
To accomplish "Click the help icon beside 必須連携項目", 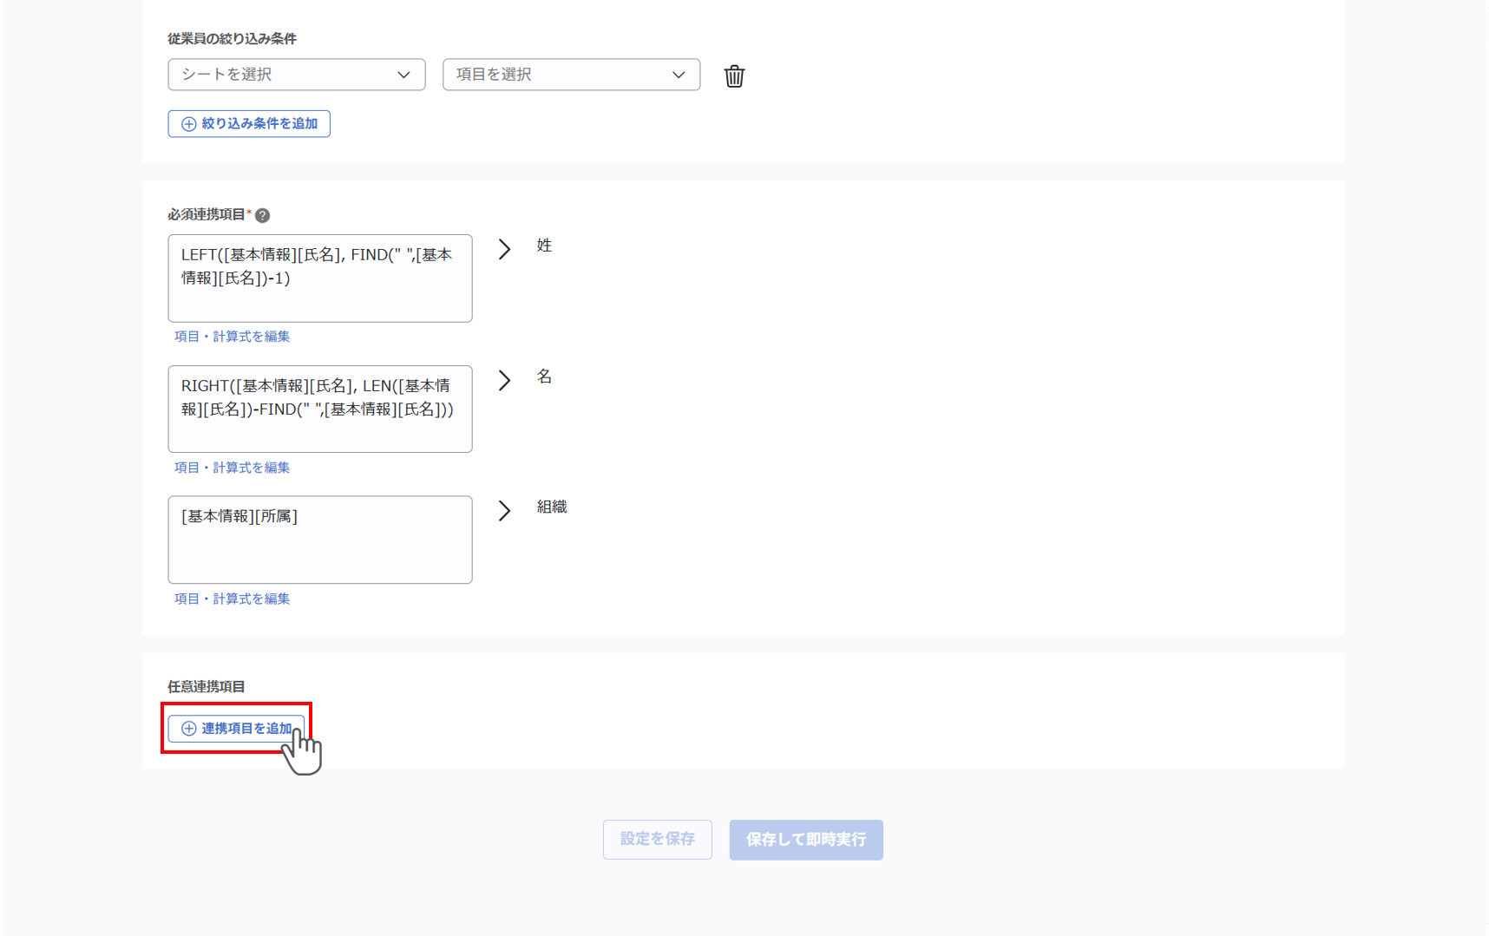I will [262, 215].
